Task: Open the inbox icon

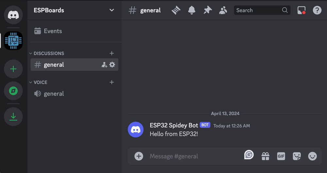Action: tap(301, 10)
